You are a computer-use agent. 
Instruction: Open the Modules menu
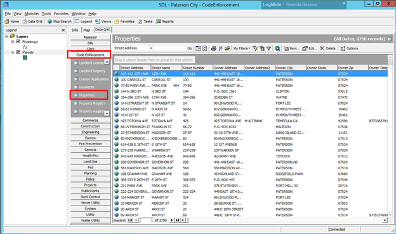tap(32, 13)
